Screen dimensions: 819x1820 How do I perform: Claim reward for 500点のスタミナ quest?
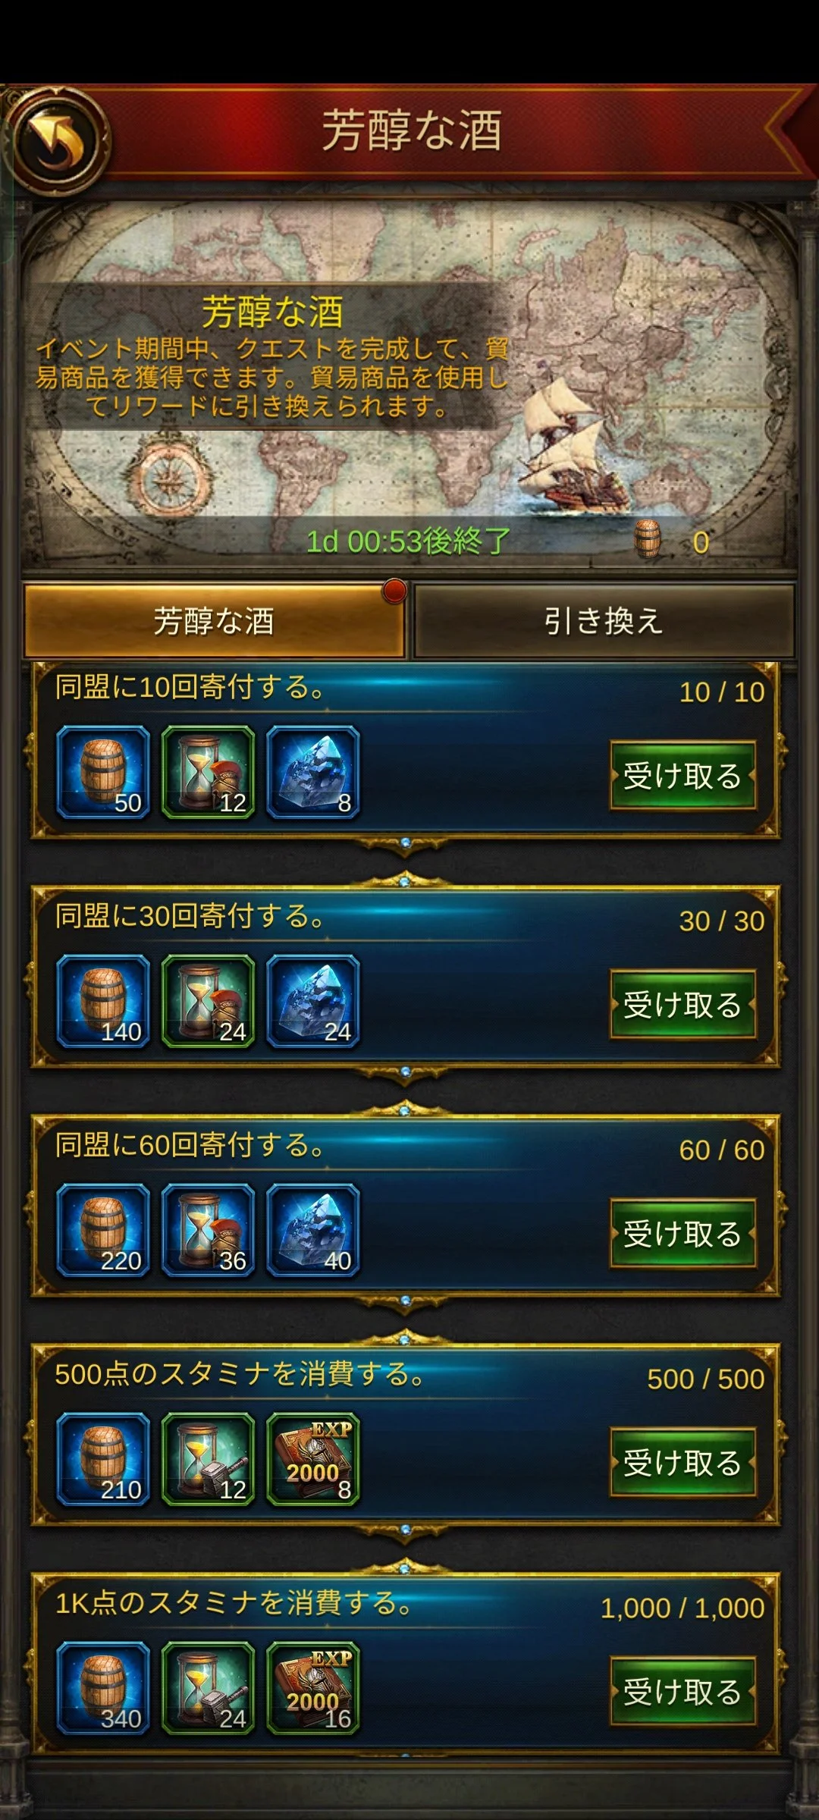(x=683, y=1463)
